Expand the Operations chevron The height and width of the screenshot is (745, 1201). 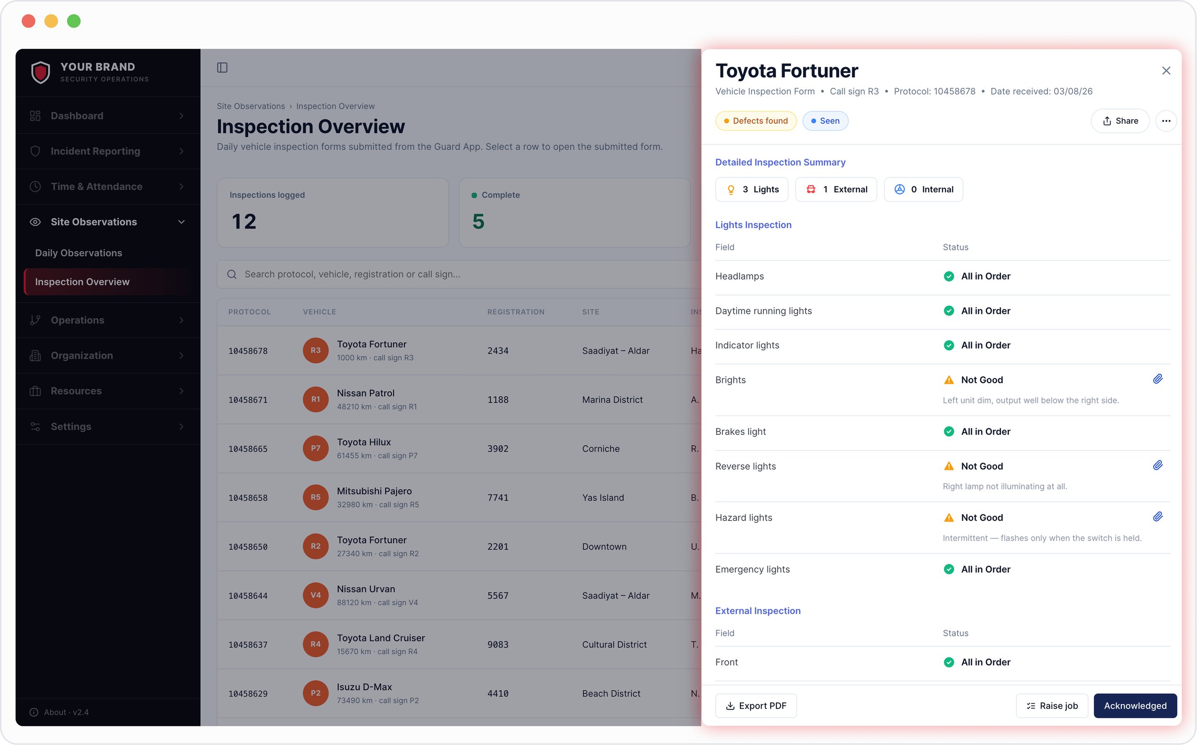point(181,320)
